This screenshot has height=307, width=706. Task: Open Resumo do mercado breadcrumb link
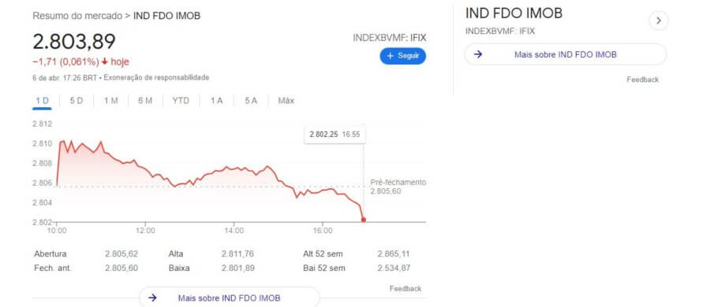coord(77,16)
